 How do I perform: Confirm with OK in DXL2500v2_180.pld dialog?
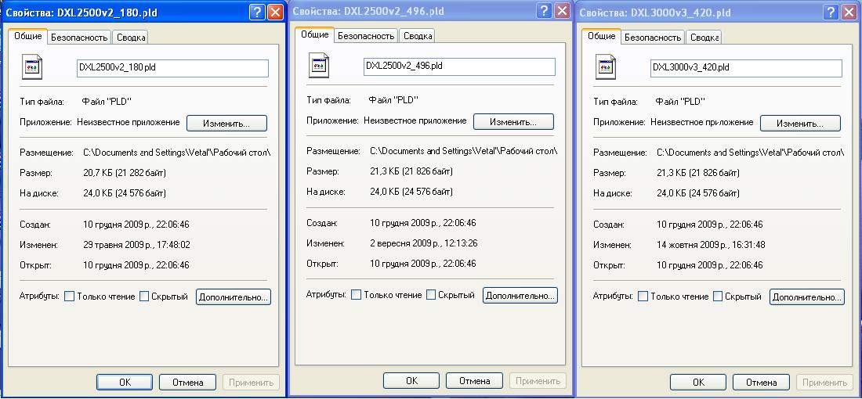tap(125, 383)
